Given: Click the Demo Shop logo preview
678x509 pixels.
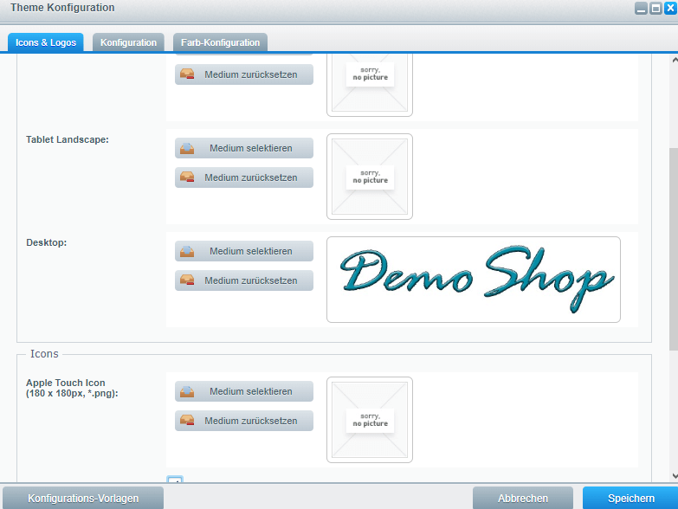Looking at the screenshot, I should (473, 280).
